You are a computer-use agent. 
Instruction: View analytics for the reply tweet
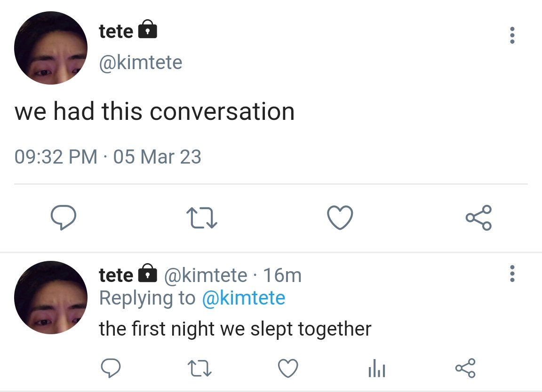pyautogui.click(x=376, y=368)
